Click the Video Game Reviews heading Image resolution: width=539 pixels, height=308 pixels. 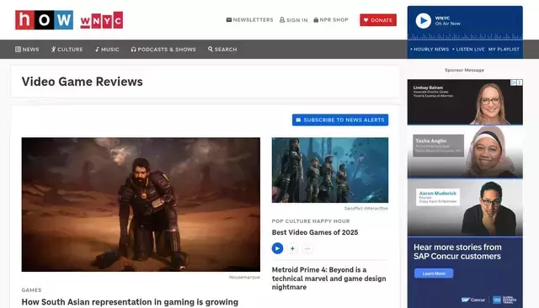[x=83, y=82]
